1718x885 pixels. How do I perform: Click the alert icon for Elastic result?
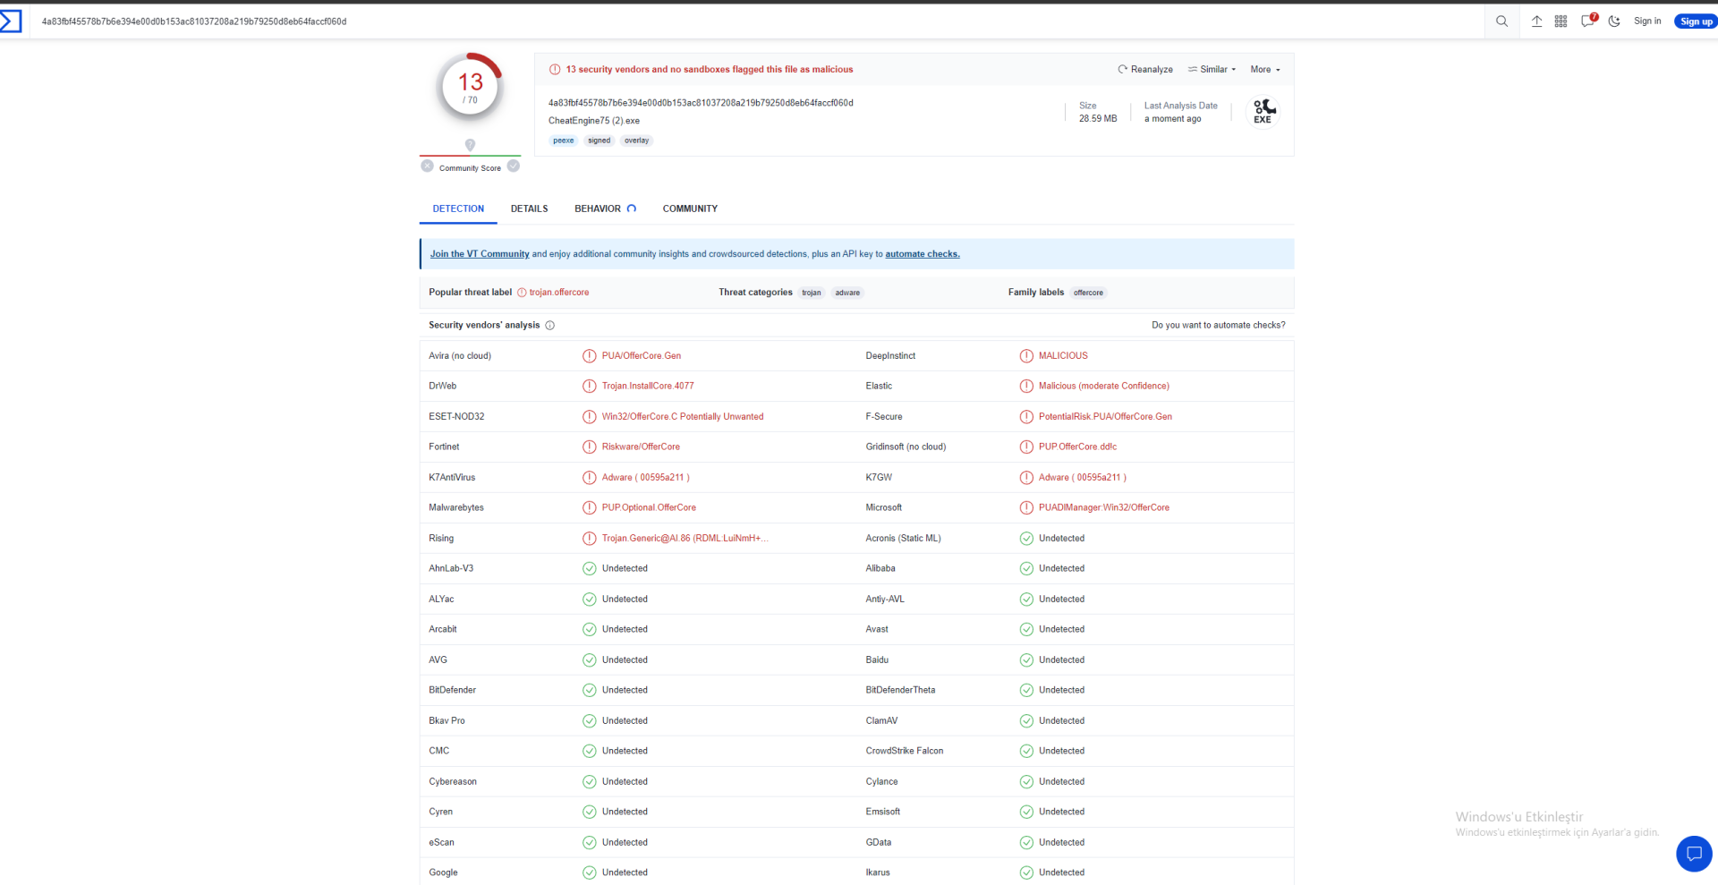coord(1026,387)
